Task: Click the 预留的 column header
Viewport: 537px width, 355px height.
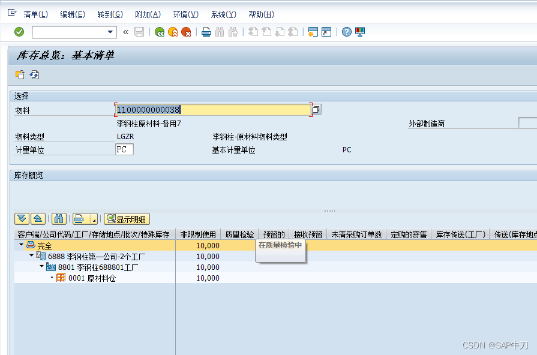Action: pyautogui.click(x=274, y=234)
